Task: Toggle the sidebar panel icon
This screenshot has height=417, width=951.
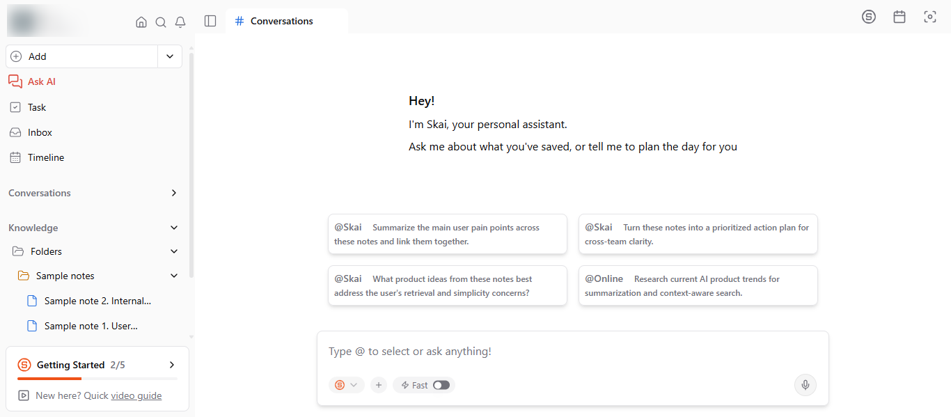Action: tap(210, 21)
